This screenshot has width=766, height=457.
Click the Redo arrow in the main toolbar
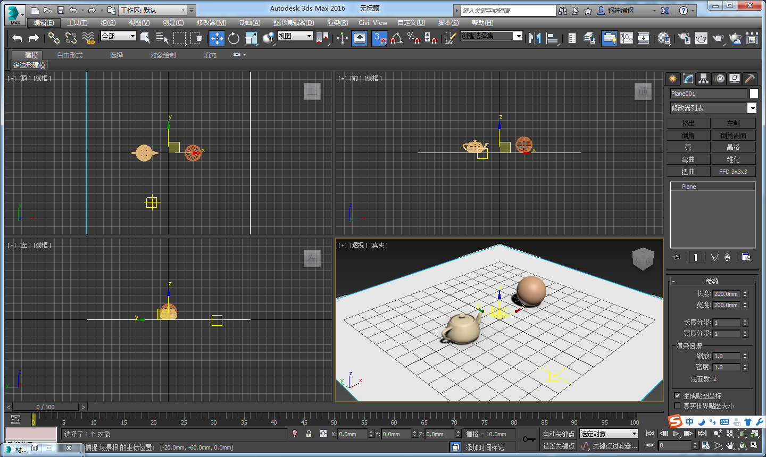[34, 38]
